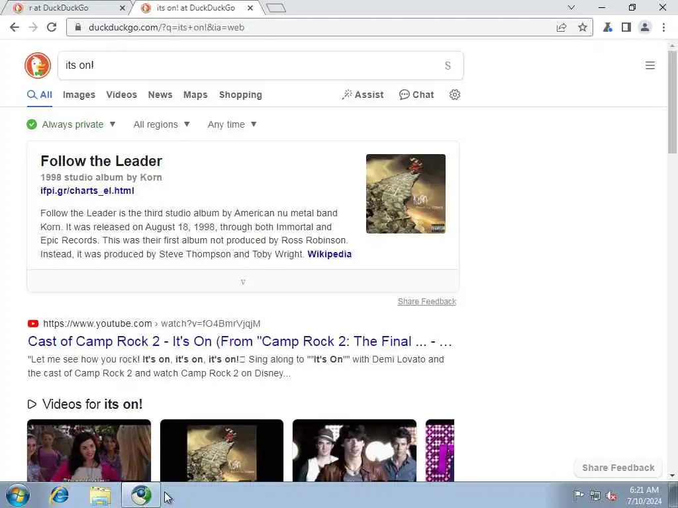This screenshot has width=678, height=508.
Task: Open the Jonas Brothers video thumbnail
Action: (355, 450)
